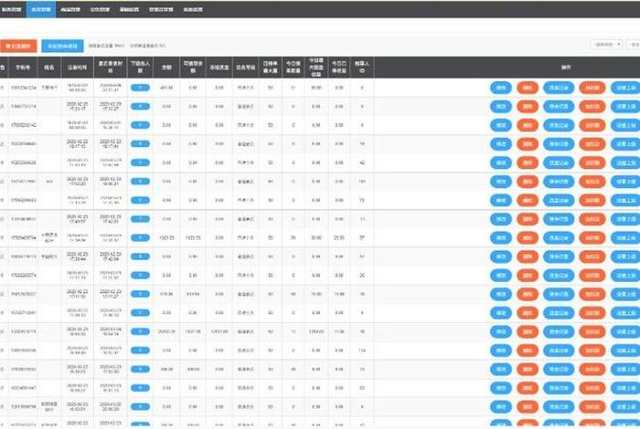The height and width of the screenshot is (429, 640).
Task: Click the second orange action button in row two
Action: [591, 106]
